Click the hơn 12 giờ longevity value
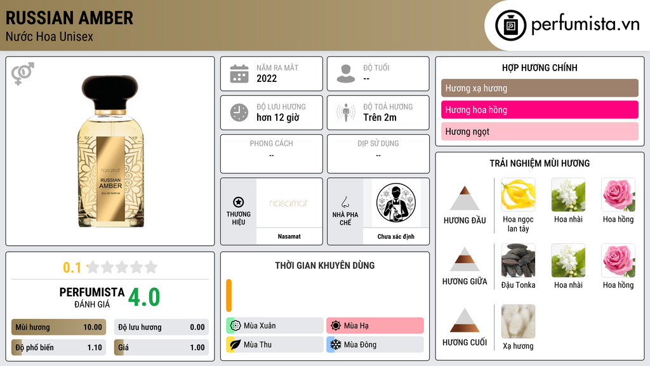Image resolution: width=650 pixels, height=366 pixels. click(278, 118)
